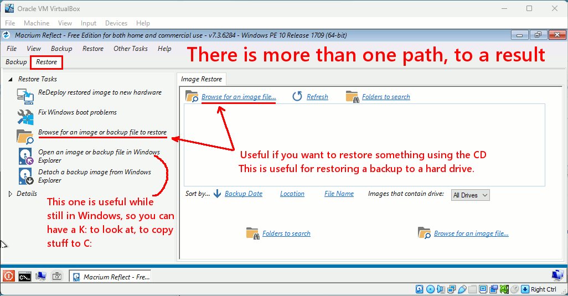Open Macrium Help menu beside Other Tasks
Screen dimensions: 568x296
[164, 49]
